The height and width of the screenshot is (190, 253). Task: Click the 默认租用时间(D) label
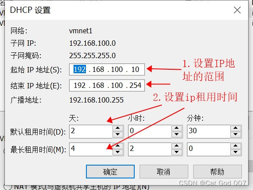(38, 132)
